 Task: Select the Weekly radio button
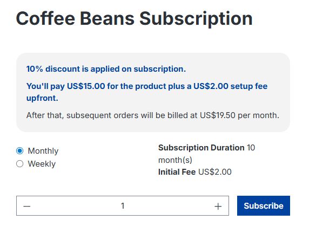point(20,164)
